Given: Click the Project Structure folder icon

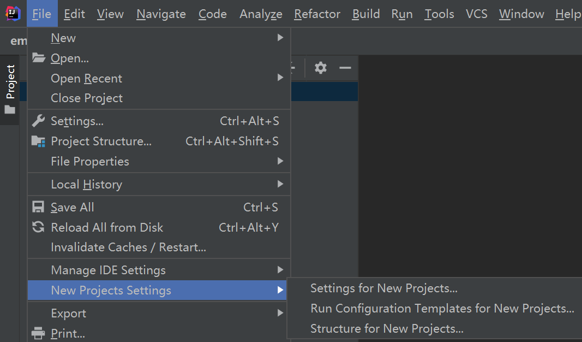Looking at the screenshot, I should pyautogui.click(x=38, y=141).
